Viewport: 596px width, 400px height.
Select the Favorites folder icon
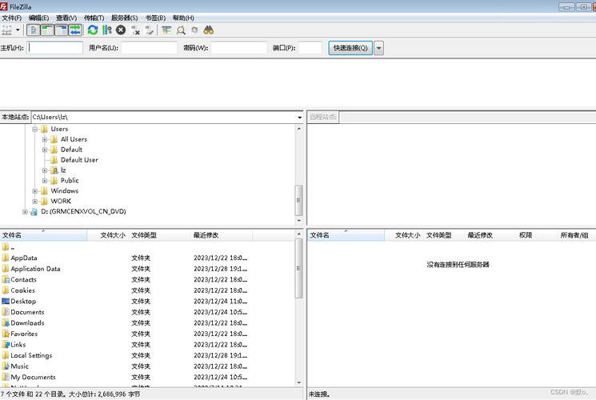[x=6, y=334]
